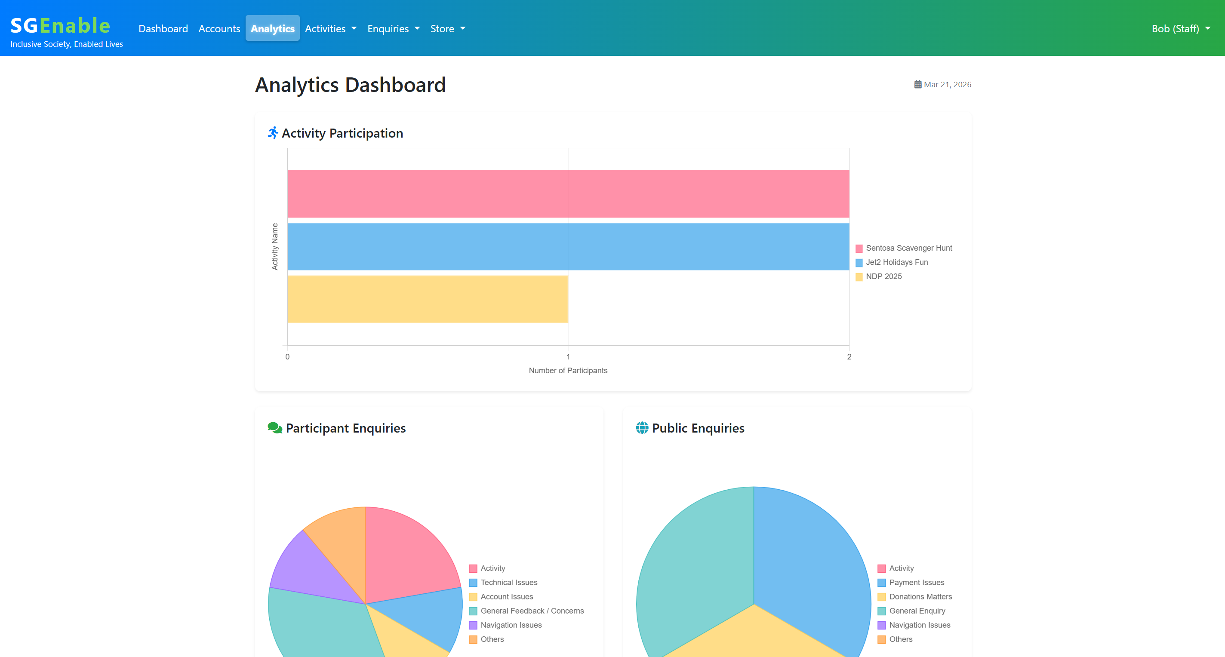Click Others orange legend box in Public Enquiries
Screen dimensions: 1225x657
pos(881,639)
